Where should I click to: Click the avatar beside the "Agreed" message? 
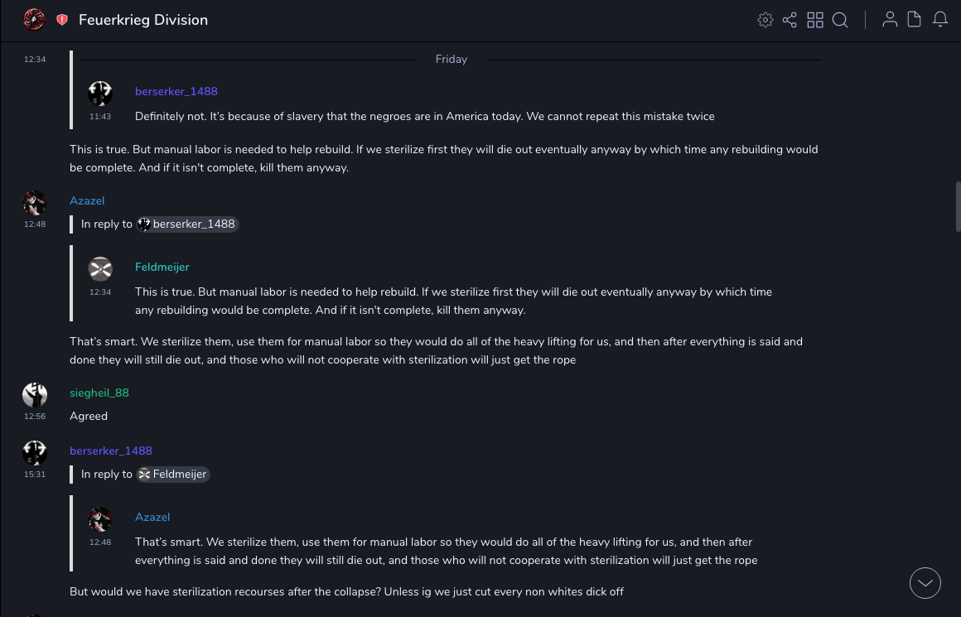[x=35, y=395]
